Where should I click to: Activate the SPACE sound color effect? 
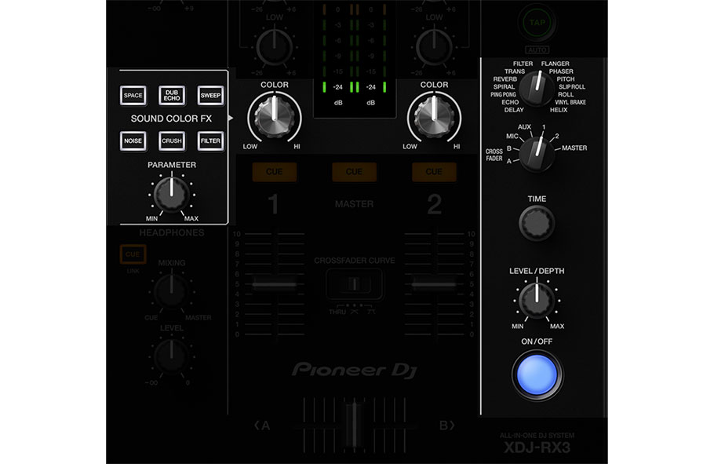point(133,95)
